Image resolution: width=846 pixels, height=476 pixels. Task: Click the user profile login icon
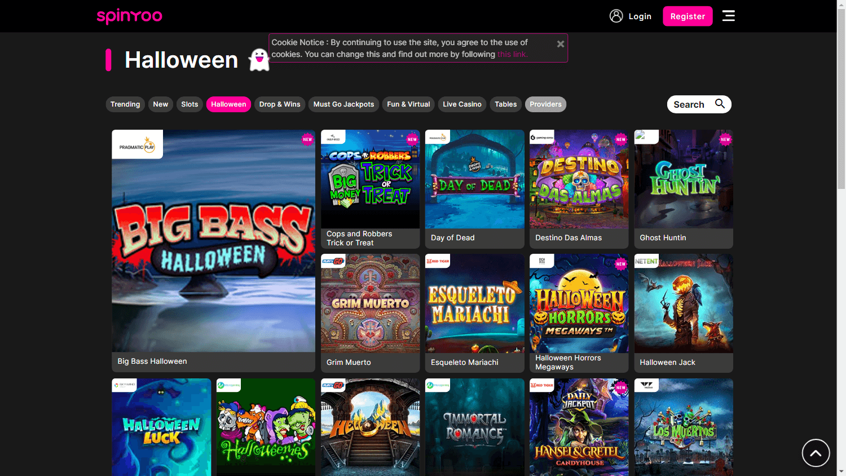point(616,16)
